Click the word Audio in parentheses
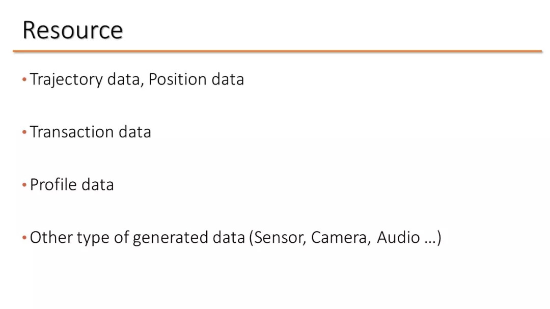The height and width of the screenshot is (309, 550). pyautogui.click(x=398, y=237)
